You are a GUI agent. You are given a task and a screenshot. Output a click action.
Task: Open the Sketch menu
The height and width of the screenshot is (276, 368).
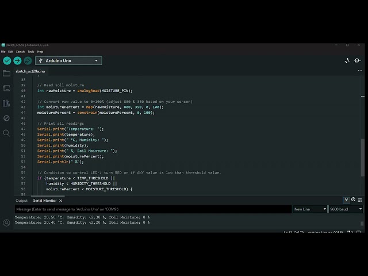(20, 52)
